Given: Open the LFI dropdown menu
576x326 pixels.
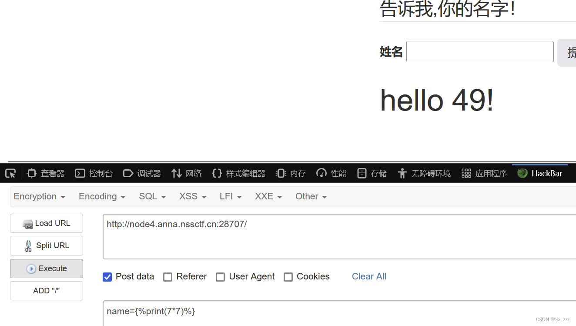Looking at the screenshot, I should 231,196.
